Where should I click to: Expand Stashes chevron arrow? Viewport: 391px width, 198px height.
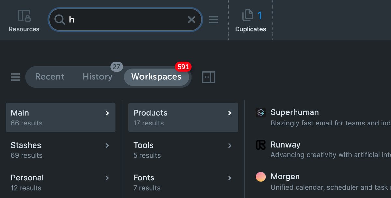point(107,146)
